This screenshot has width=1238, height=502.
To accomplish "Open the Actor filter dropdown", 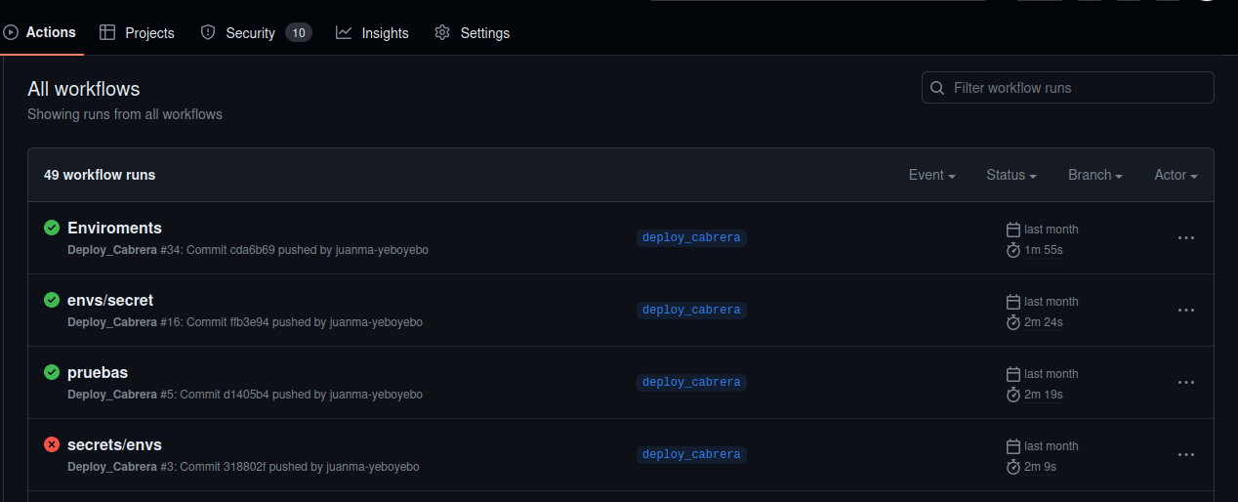I will (1176, 175).
